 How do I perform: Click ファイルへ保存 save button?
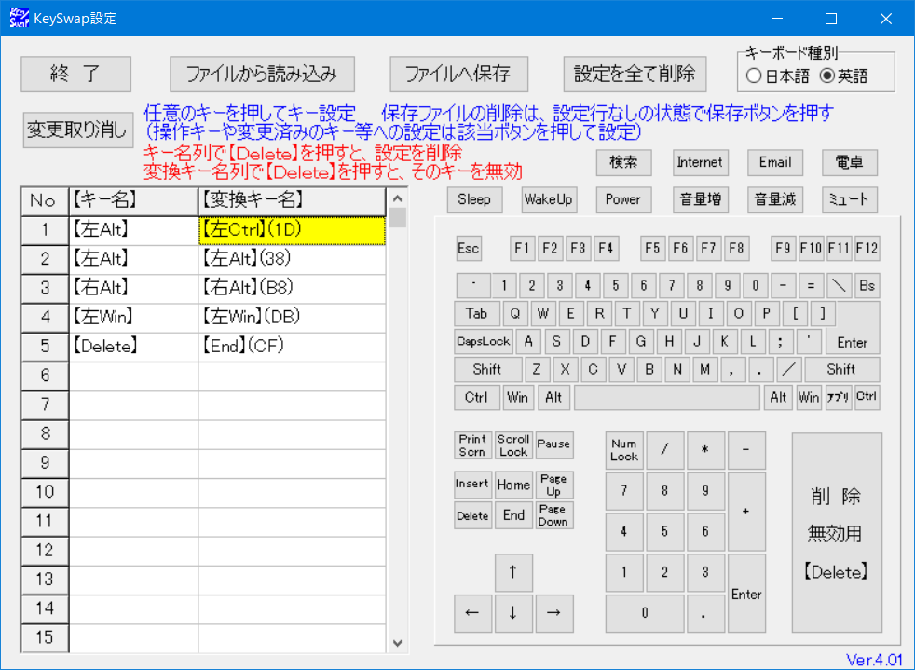(x=458, y=75)
